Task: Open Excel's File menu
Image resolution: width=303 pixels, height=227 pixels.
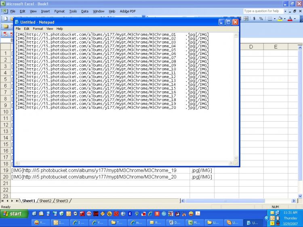Action: 13,11
